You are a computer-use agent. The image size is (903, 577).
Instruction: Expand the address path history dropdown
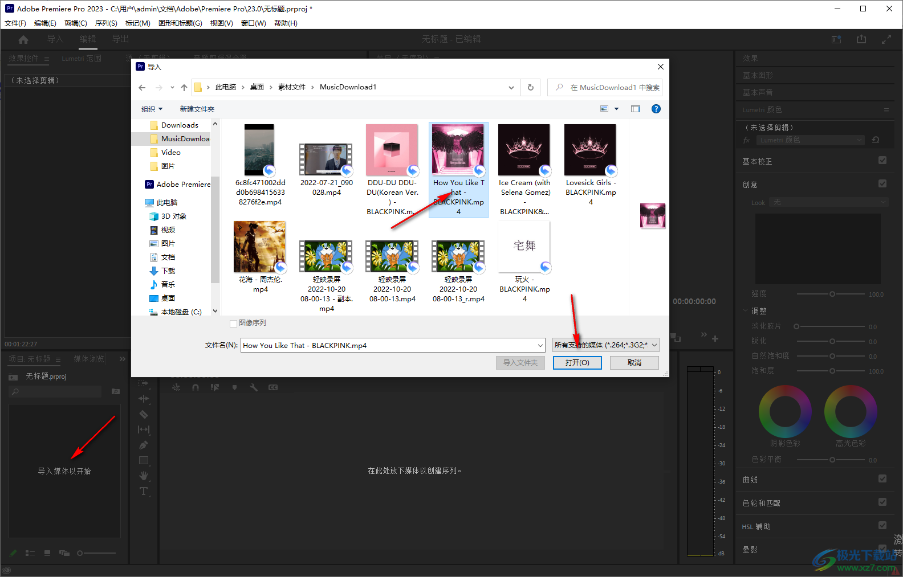coord(511,87)
